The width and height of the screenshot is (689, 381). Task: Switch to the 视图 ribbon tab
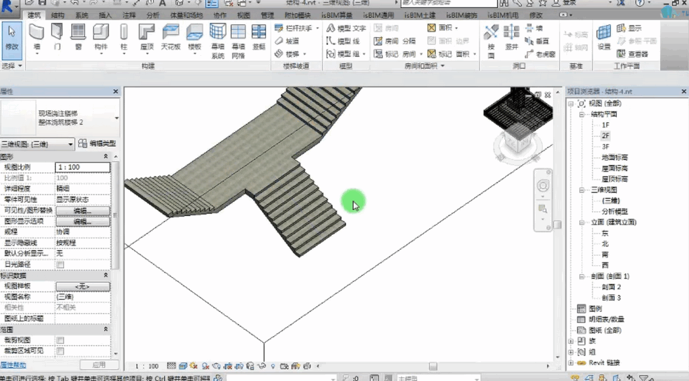click(x=243, y=15)
